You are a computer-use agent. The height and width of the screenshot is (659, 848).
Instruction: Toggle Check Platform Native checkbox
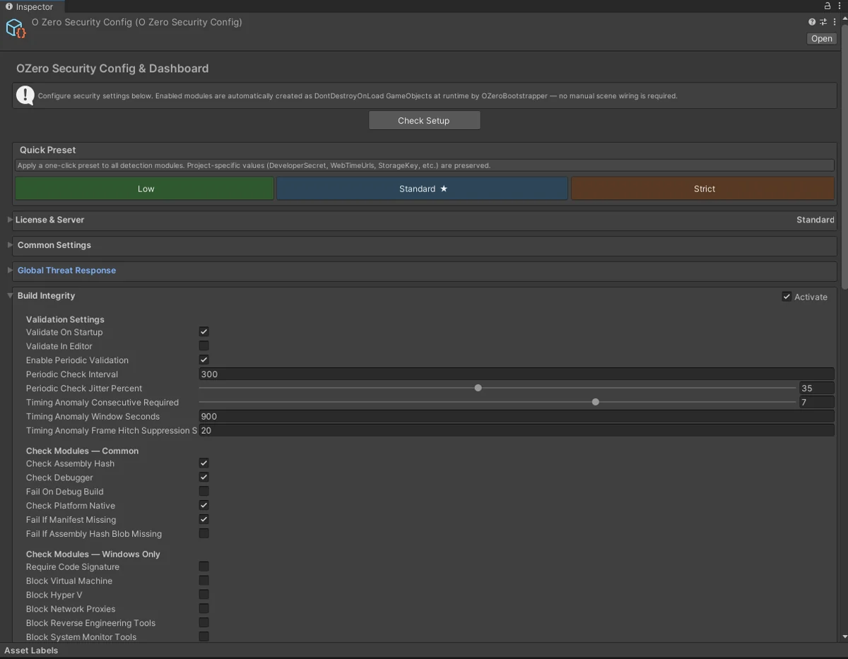coord(204,506)
